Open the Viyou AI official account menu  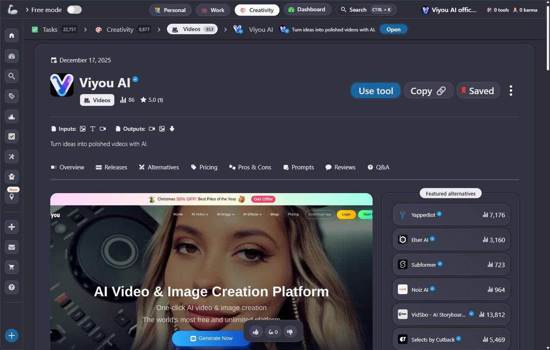point(449,10)
